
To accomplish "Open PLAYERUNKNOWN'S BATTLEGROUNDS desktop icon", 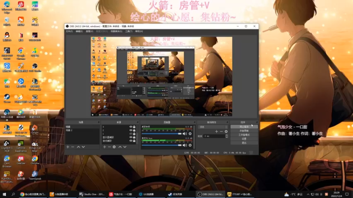I will pos(7,177).
